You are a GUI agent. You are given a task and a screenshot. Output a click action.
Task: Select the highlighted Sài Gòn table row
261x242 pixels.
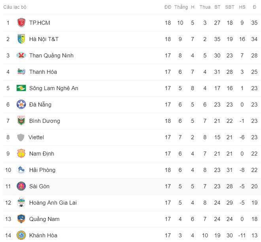coord(132,186)
